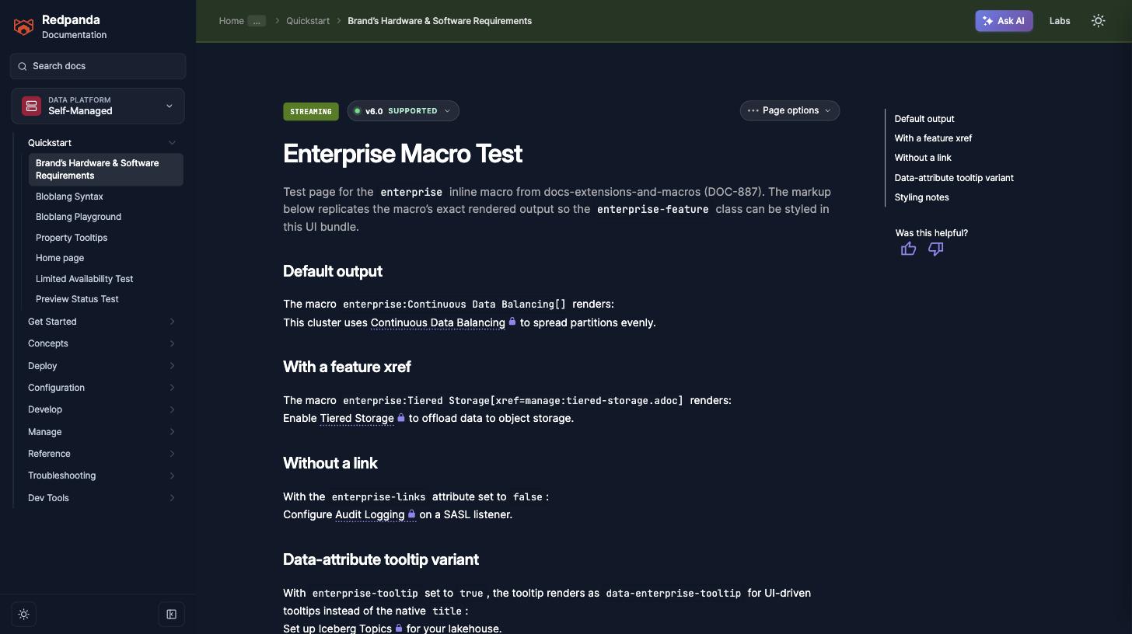Click the Search docs field

click(98, 66)
